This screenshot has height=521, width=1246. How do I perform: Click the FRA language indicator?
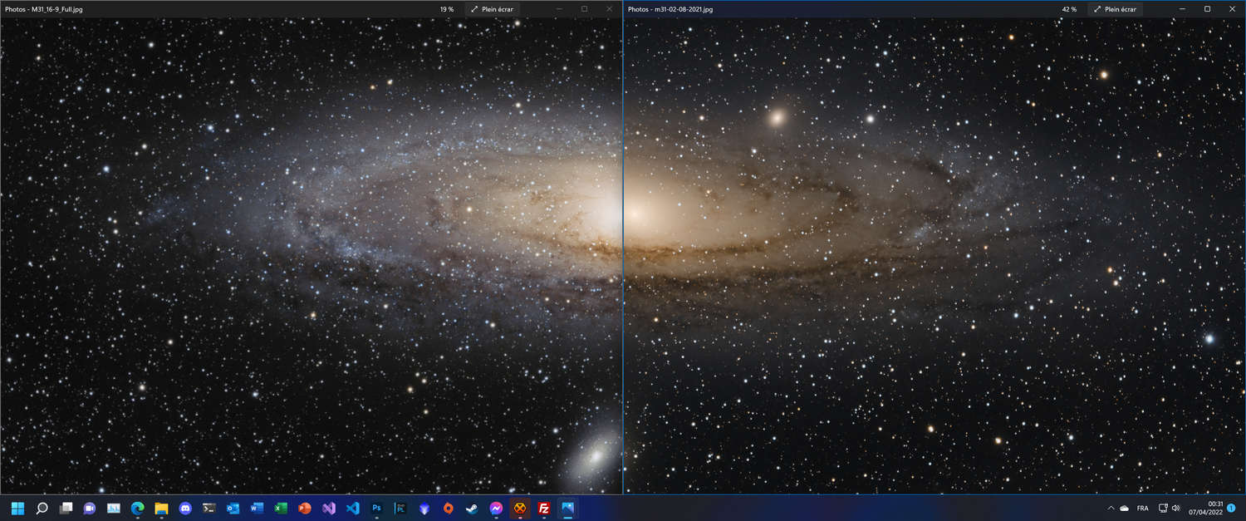(x=1143, y=508)
